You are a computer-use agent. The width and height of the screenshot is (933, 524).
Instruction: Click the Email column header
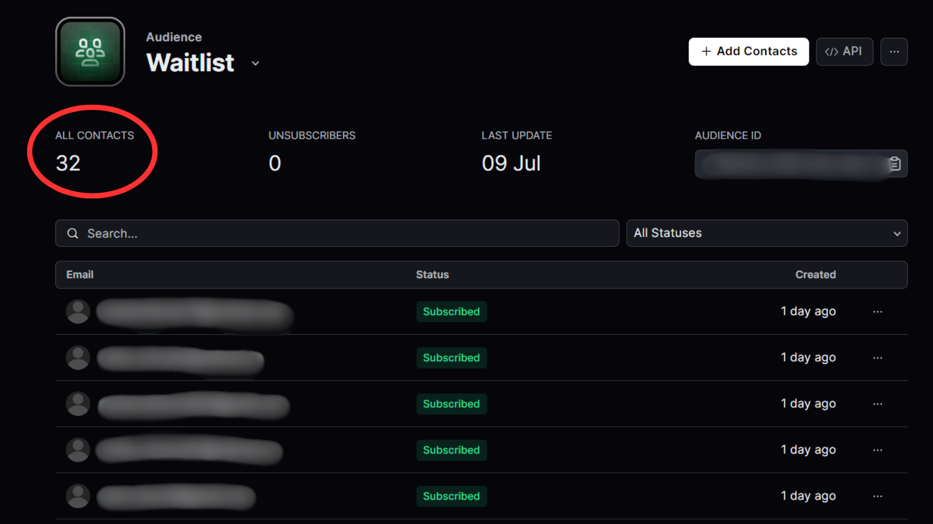[80, 275]
